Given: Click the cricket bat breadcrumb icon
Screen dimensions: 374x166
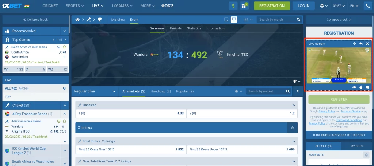Looking at the screenshot, I should tap(88, 20).
